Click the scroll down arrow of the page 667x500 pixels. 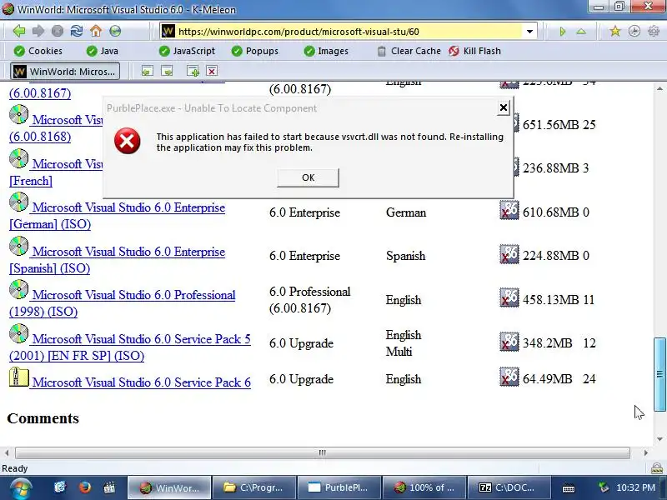659,439
